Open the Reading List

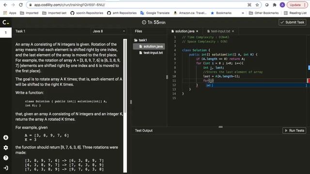click(x=295, y=13)
